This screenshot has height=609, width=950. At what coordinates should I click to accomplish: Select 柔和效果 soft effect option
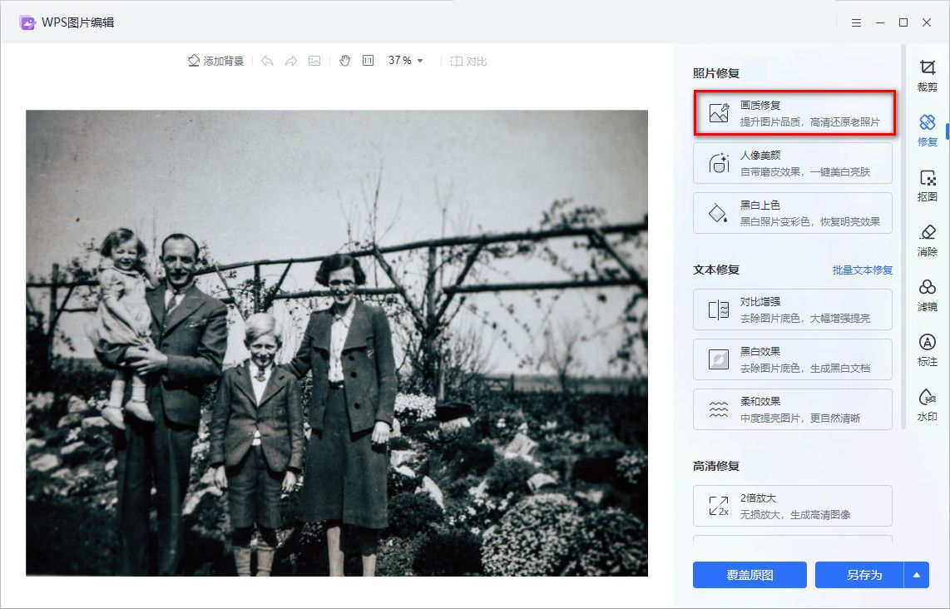point(793,409)
